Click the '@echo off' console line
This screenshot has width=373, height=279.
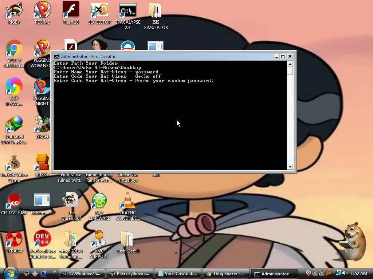(x=107, y=76)
